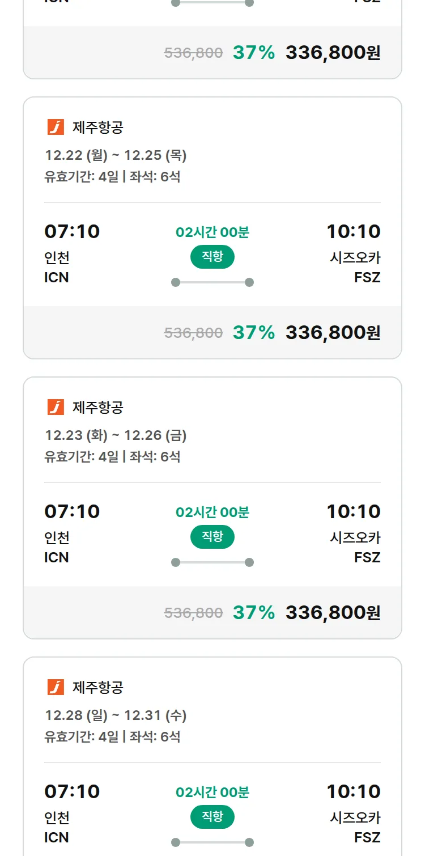Click the 07:10 departure time on the 12.23 flight
The width and height of the screenshot is (425, 856).
[72, 511]
